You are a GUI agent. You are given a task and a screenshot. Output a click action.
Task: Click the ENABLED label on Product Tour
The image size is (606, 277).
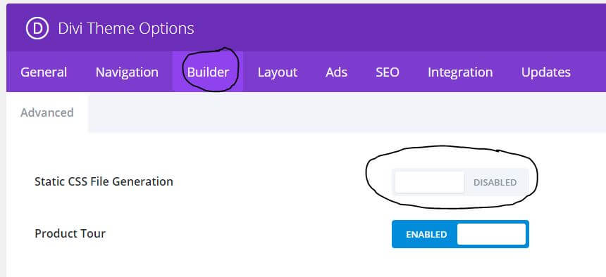[426, 235]
